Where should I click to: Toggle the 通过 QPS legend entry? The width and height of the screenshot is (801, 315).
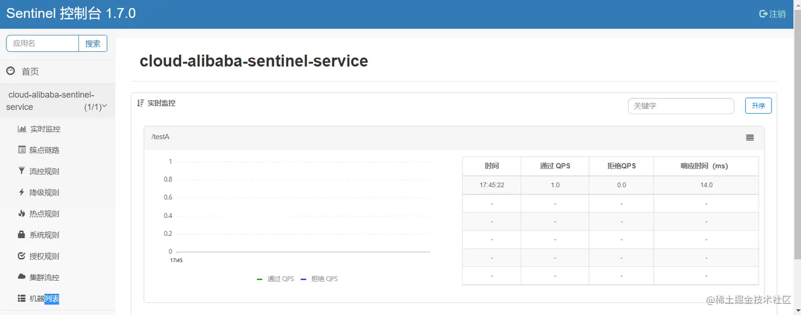275,279
